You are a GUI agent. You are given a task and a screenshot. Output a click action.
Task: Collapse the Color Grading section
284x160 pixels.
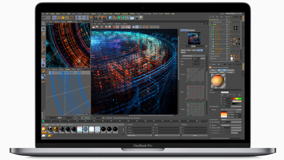(x=193, y=56)
